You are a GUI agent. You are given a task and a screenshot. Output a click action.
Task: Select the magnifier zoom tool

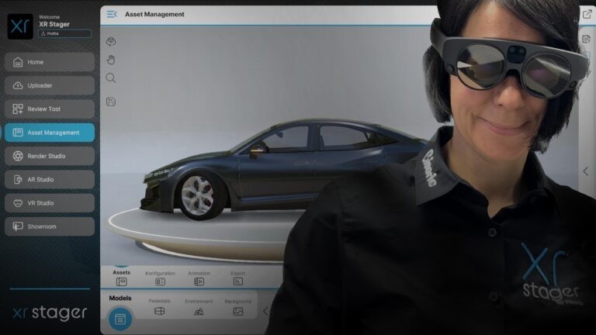coord(111,78)
